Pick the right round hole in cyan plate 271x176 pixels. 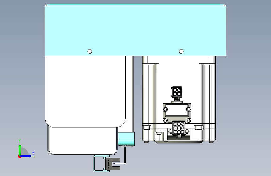(x=181, y=51)
